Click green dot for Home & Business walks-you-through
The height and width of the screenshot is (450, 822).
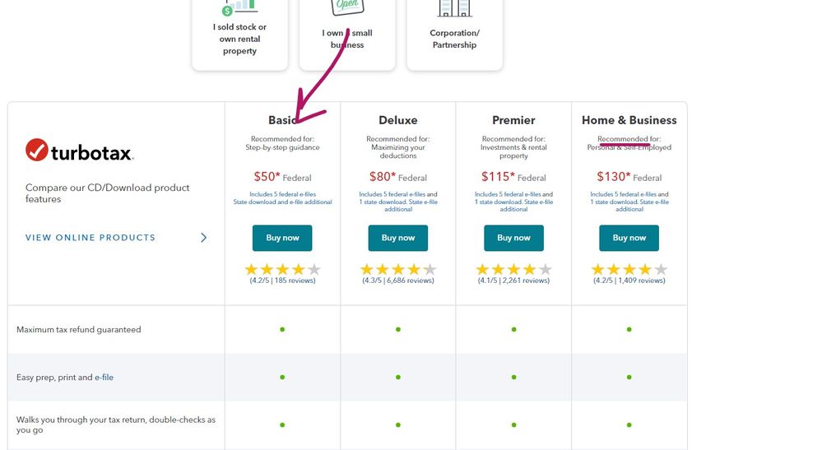[x=629, y=424]
